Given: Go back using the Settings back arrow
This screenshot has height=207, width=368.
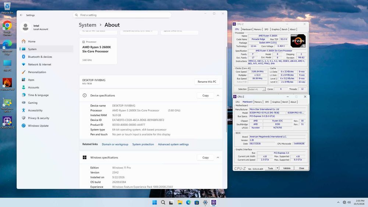Looking at the screenshot, I should coord(21,15).
